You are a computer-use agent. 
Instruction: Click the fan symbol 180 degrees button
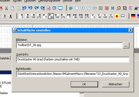[105, 16]
